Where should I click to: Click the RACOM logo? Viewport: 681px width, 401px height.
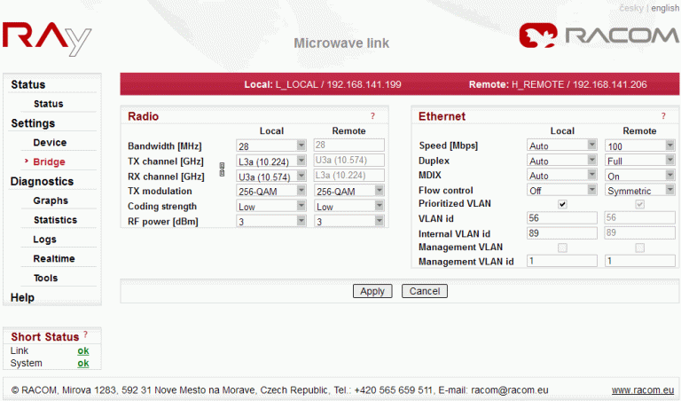[x=599, y=35]
